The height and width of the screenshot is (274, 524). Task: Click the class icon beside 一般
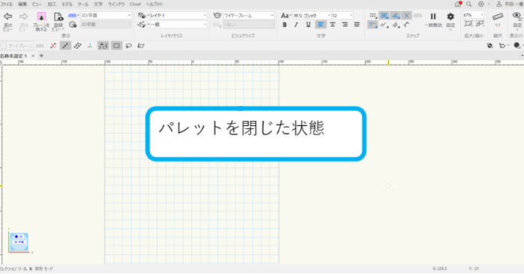pos(142,24)
